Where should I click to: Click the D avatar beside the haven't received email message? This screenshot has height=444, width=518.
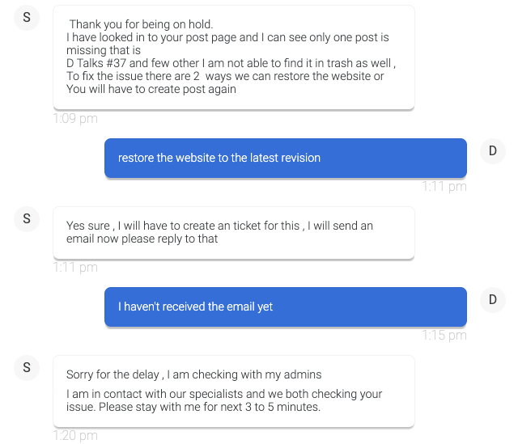492,300
